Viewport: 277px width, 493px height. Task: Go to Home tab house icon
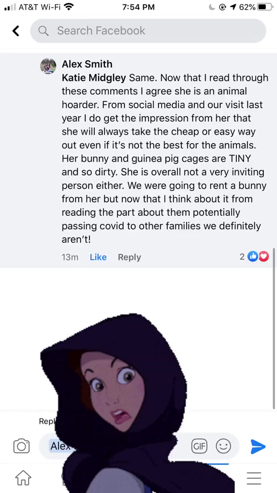pyautogui.click(x=23, y=478)
